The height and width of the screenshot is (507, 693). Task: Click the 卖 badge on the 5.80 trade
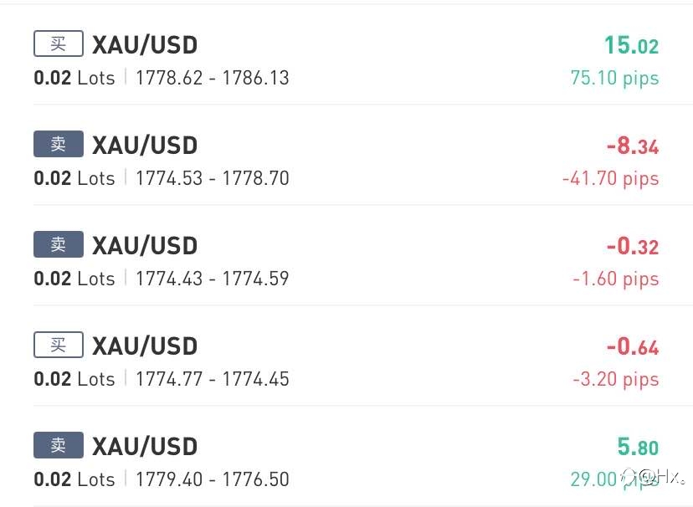point(59,445)
